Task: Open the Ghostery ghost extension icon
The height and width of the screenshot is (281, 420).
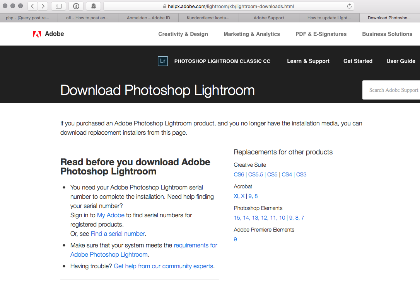Action: (x=93, y=6)
